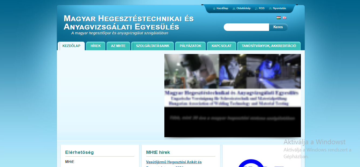The image size is (360, 167).
Task: Switch language with the British flag
Action: point(284,18)
